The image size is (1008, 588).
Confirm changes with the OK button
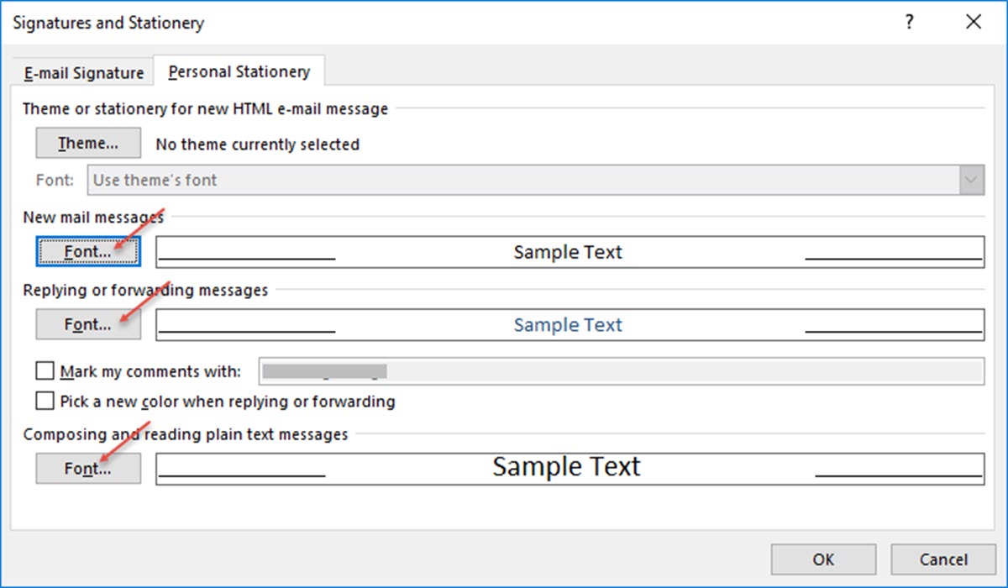pos(822,559)
